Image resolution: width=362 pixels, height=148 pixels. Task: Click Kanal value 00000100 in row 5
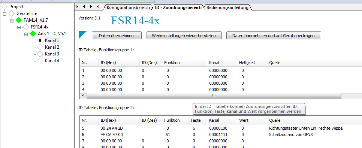click(x=218, y=128)
